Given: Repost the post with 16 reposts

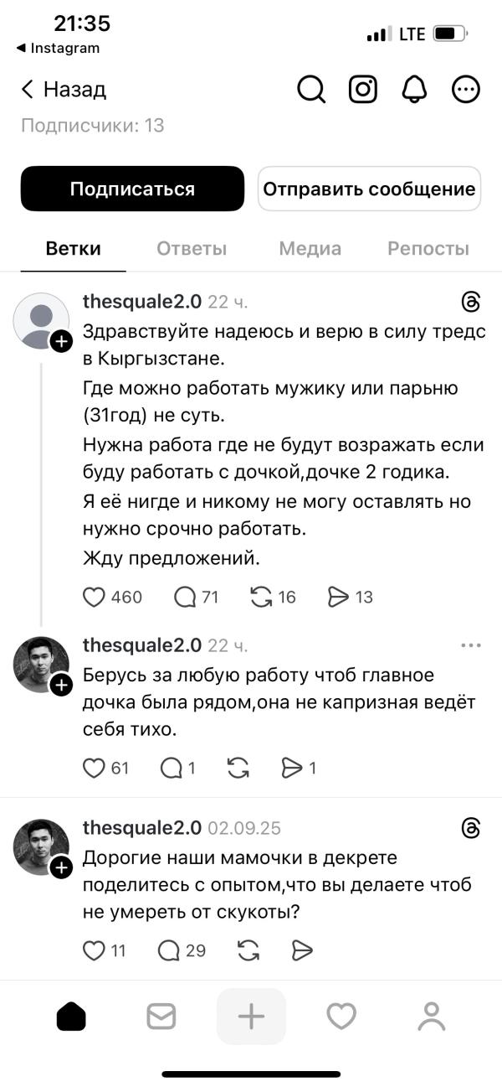Looking at the screenshot, I should [262, 597].
